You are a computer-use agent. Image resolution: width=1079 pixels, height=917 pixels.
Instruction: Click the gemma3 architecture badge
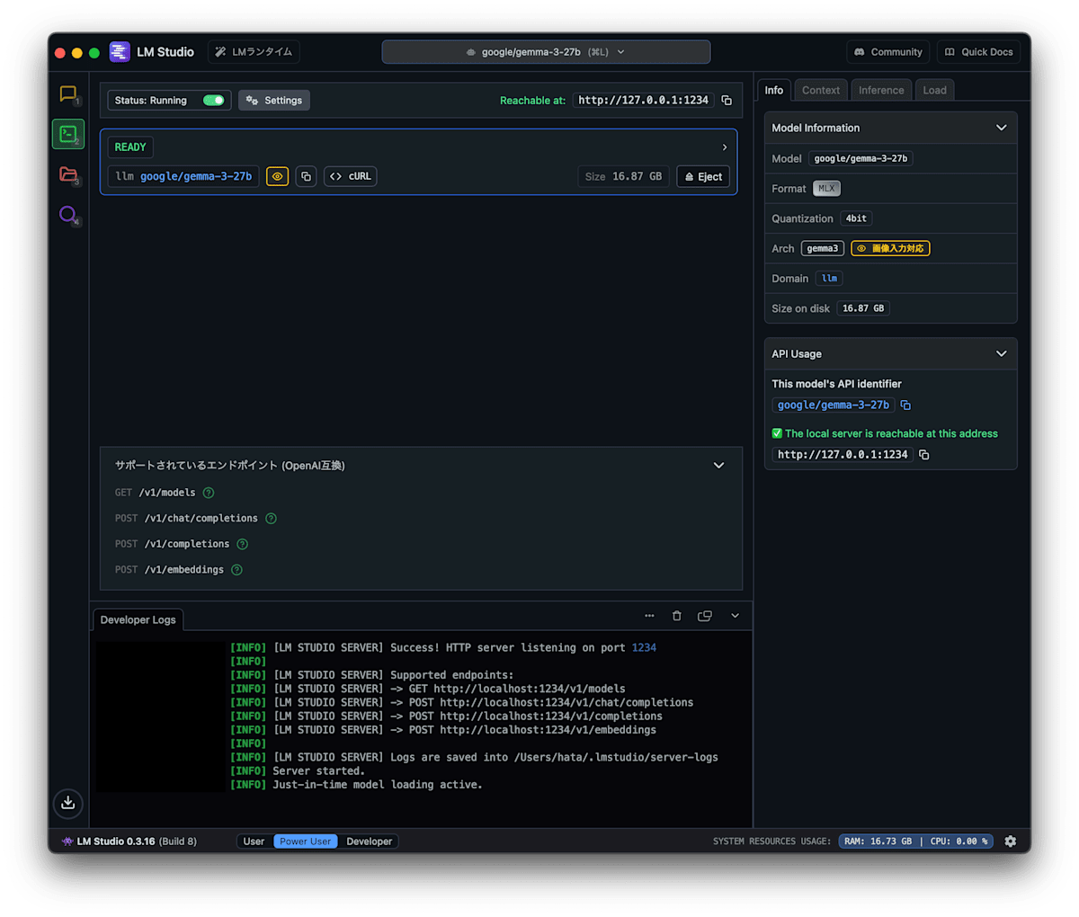click(x=822, y=248)
